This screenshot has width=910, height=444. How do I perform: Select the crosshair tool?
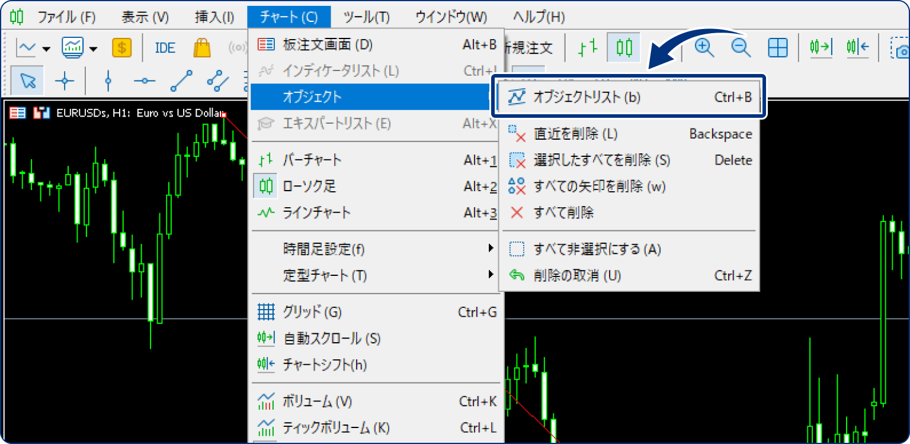tap(64, 81)
